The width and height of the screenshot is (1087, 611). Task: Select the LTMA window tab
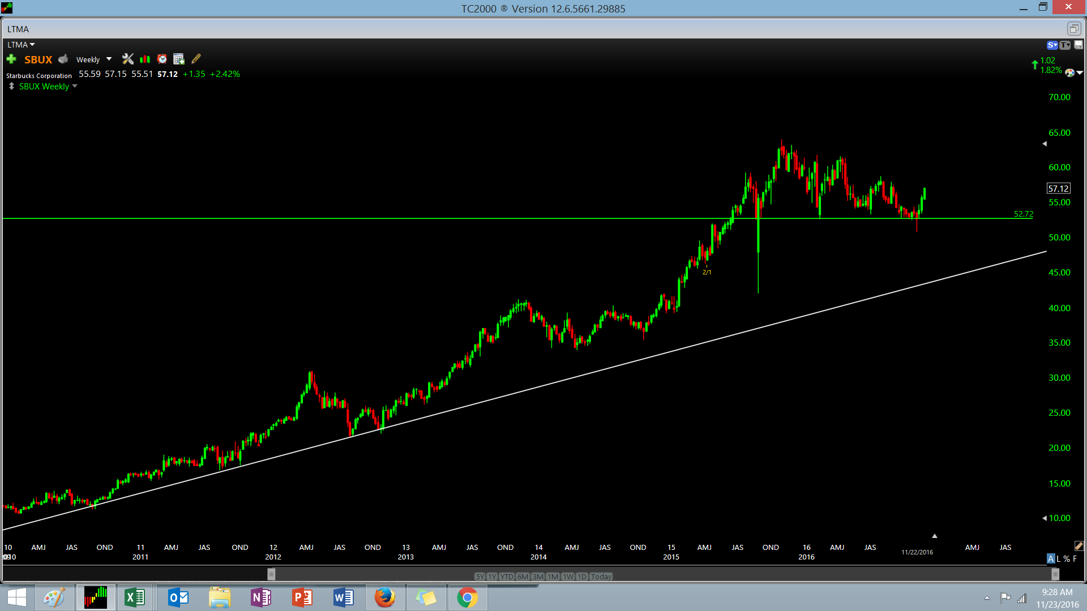[18, 29]
